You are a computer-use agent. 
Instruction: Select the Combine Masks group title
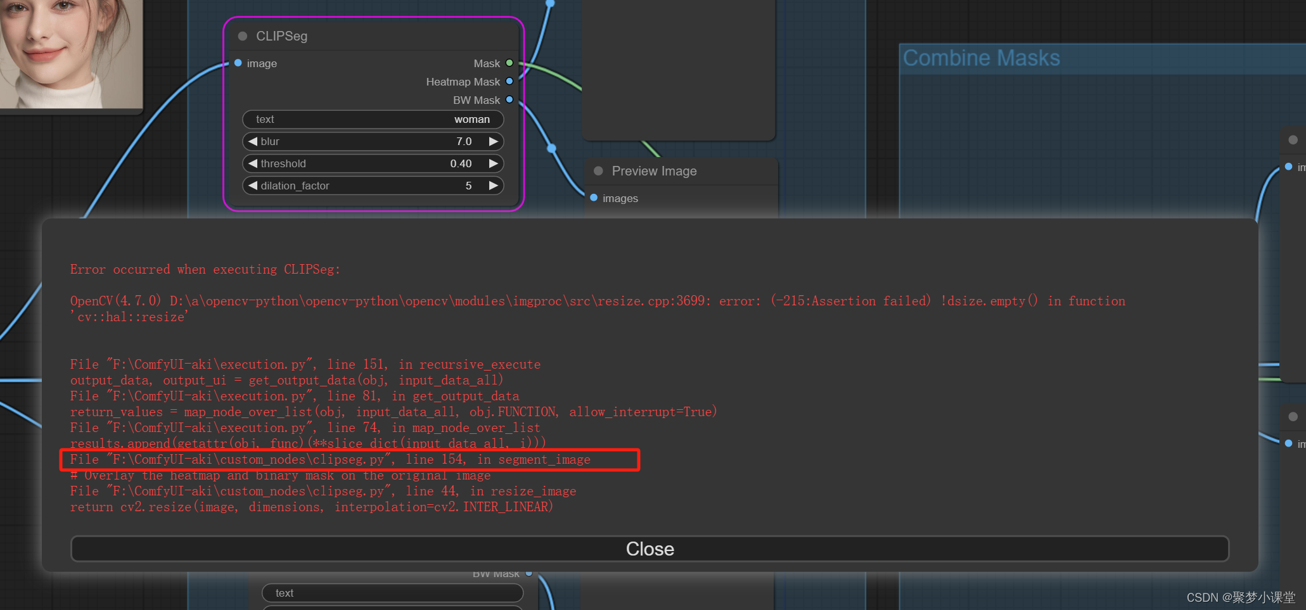(x=981, y=58)
